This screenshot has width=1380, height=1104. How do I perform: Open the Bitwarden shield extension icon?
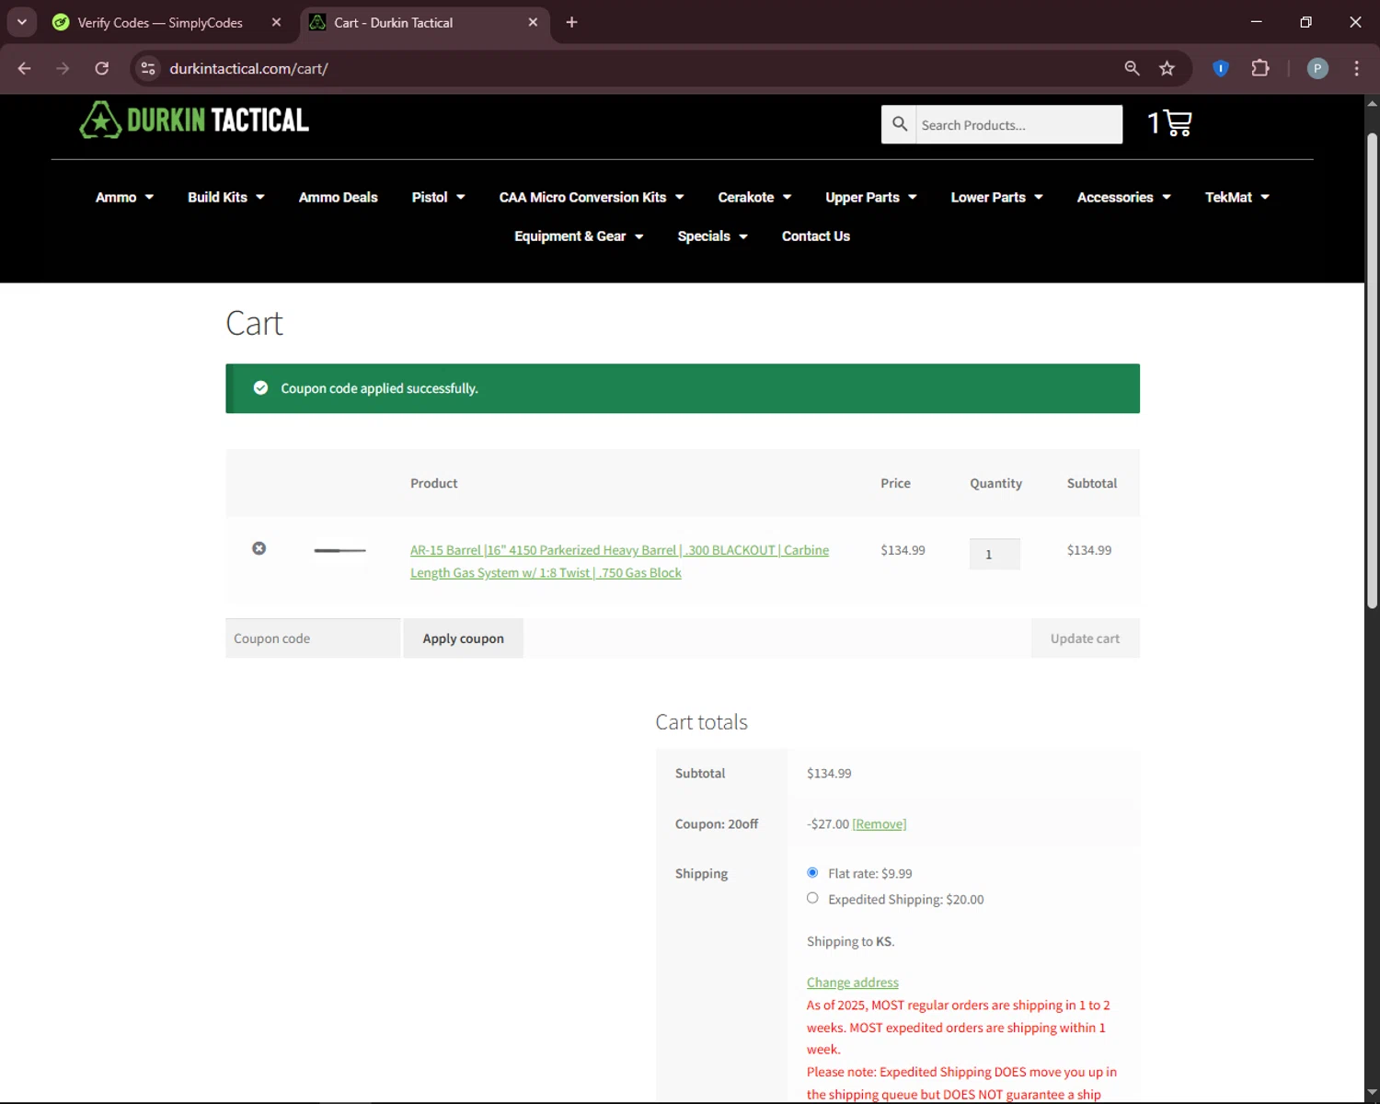(x=1221, y=68)
